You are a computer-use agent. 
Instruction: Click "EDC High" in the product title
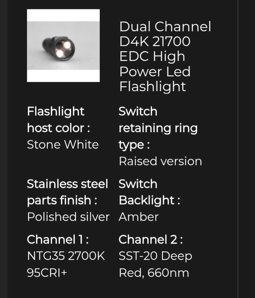coord(152,56)
